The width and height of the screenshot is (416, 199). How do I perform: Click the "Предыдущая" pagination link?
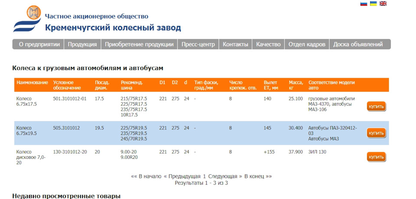click(182, 177)
